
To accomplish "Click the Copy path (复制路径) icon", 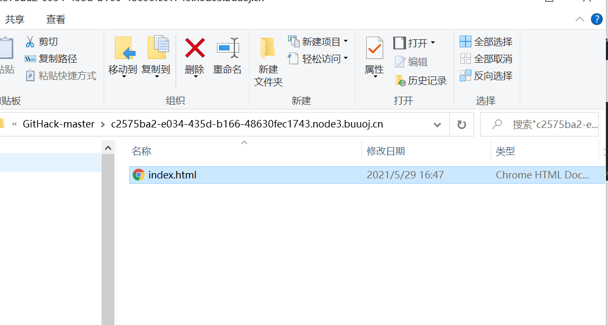I will pos(30,59).
